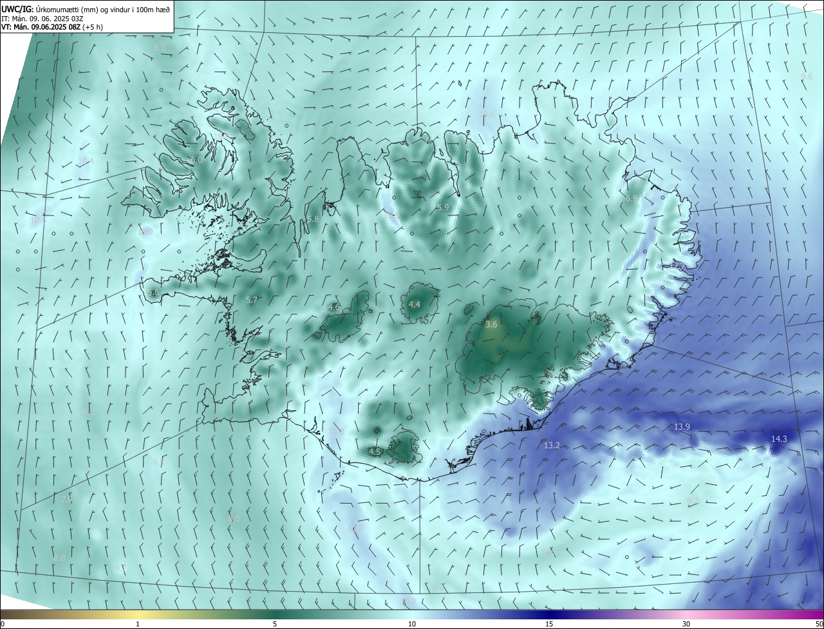Click the 4.5 value label near the south coast

(375, 452)
